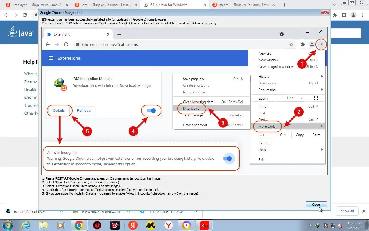This screenshot has width=369, height=231.
Task: Open a new Chrome tab
Action: (285, 5)
